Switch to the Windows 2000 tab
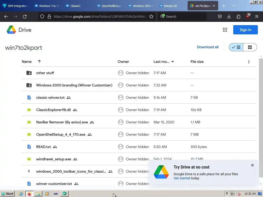The width and height of the screenshot is (263, 197). click(x=140, y=6)
